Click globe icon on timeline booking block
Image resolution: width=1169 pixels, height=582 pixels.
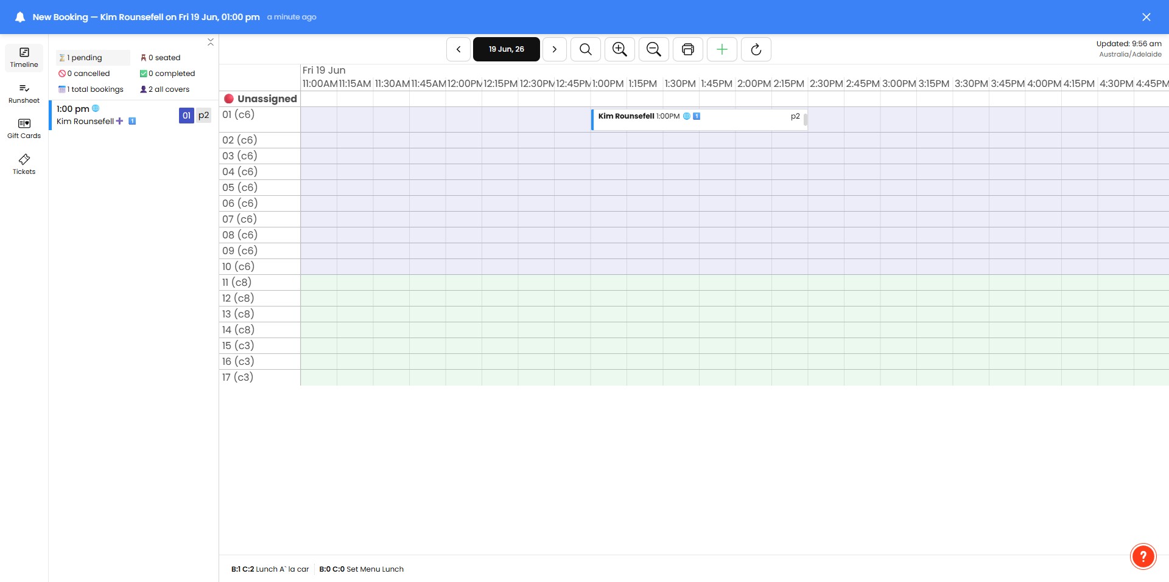pyautogui.click(x=686, y=116)
